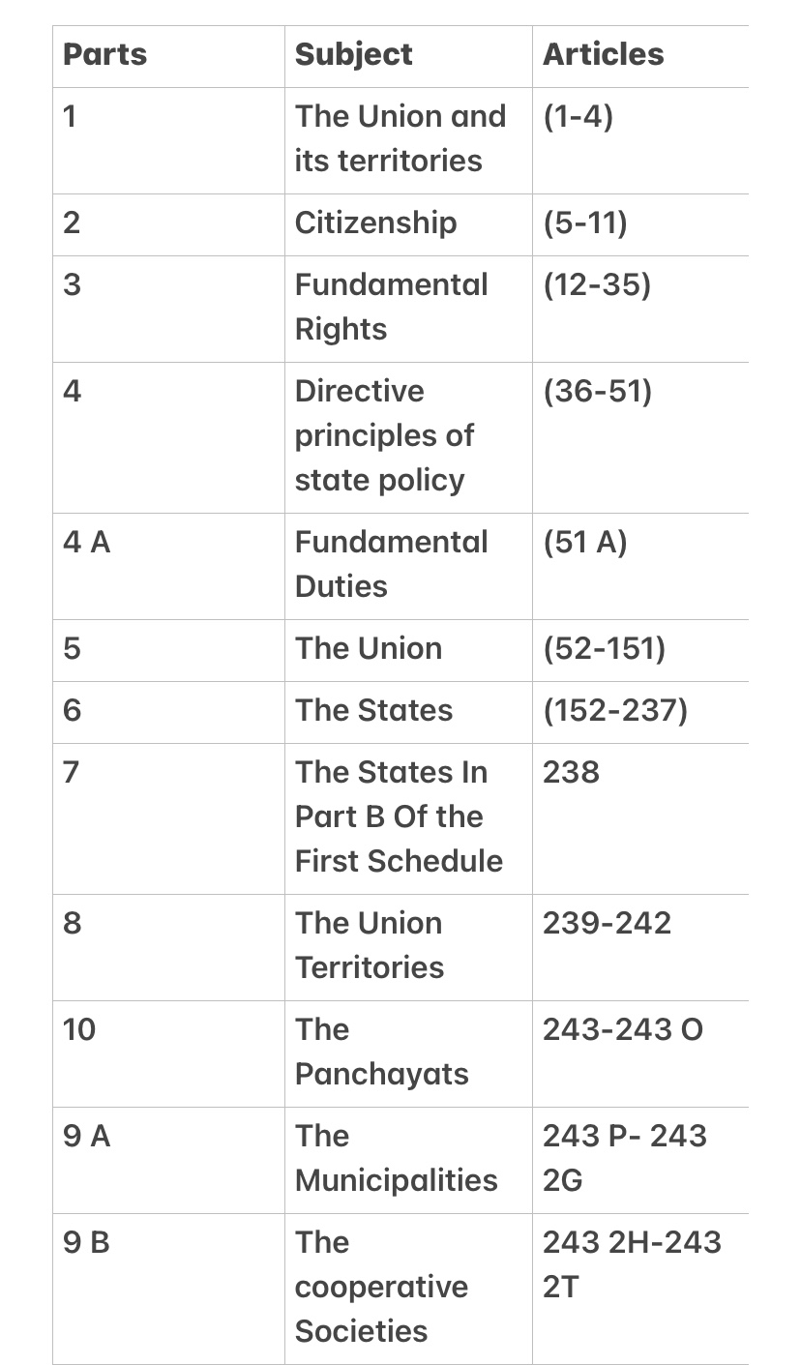Click the '239-242' articles cell
The height and width of the screenshot is (1365, 801).
[607, 923]
